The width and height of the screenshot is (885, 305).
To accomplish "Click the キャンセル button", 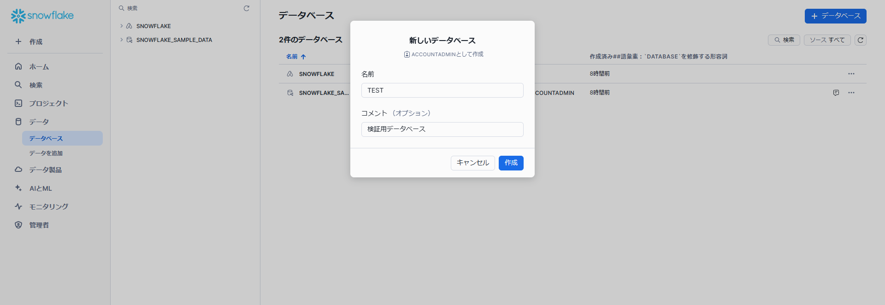I will [472, 163].
